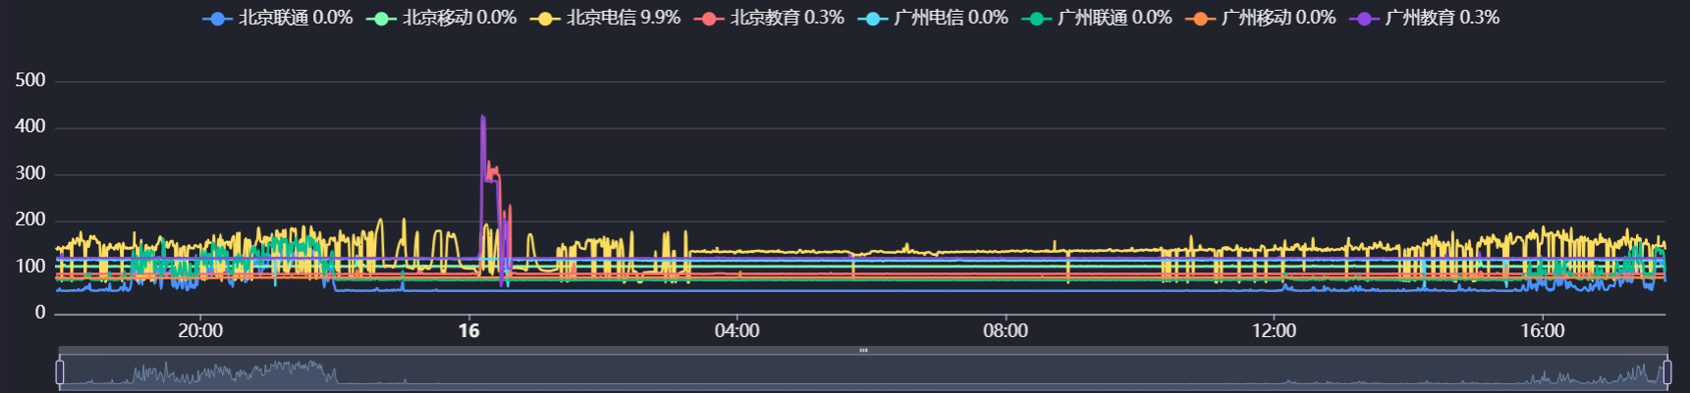Screen dimensions: 1690x393
Task: Toggle the 北京联通 blue legend marker
Action: pyautogui.click(x=217, y=19)
